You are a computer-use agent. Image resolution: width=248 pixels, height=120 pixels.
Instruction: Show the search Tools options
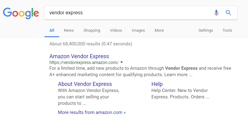pos(227,30)
